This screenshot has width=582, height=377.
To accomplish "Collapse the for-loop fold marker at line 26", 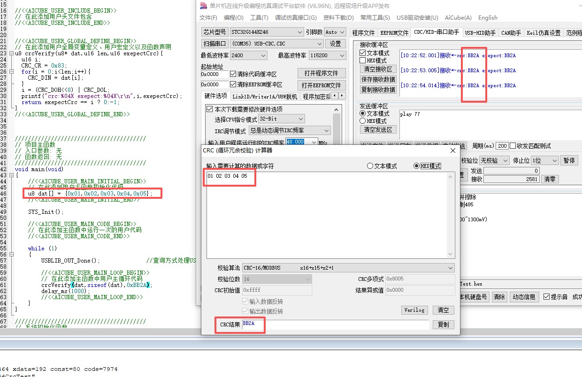I will coord(12,72).
